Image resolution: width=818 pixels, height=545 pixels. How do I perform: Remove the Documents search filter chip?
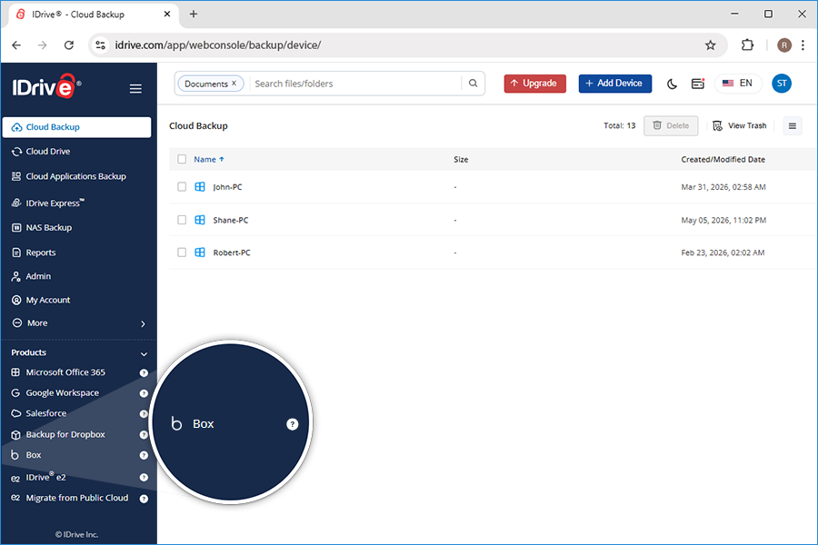[234, 83]
